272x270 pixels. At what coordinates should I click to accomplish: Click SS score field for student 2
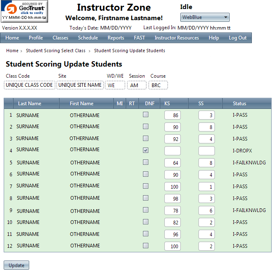207,127
